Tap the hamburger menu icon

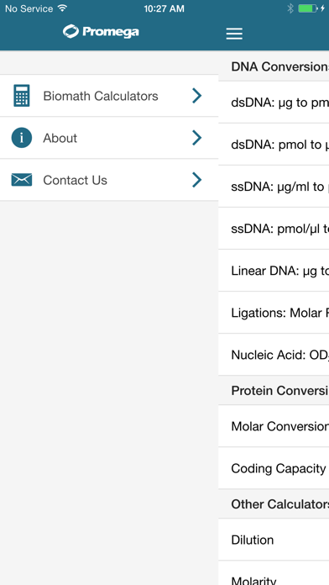[234, 34]
